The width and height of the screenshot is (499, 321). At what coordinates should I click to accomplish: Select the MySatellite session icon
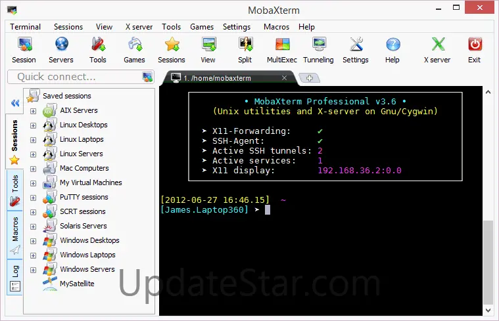coord(50,284)
